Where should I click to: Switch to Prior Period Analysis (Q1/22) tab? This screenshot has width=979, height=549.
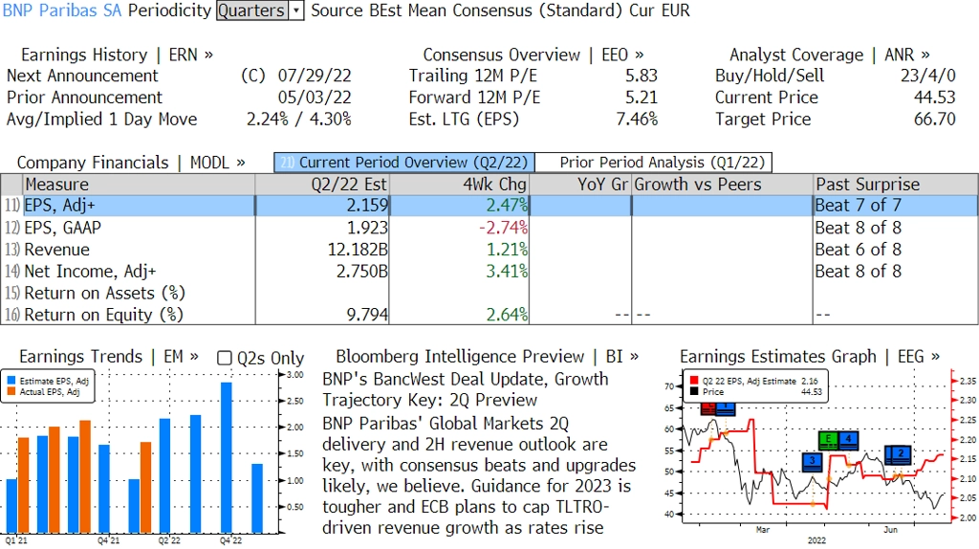click(654, 163)
